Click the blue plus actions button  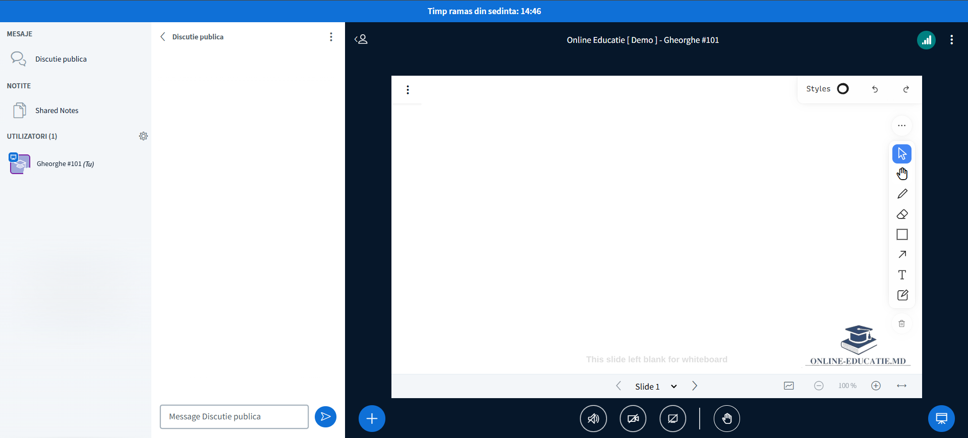click(x=372, y=418)
